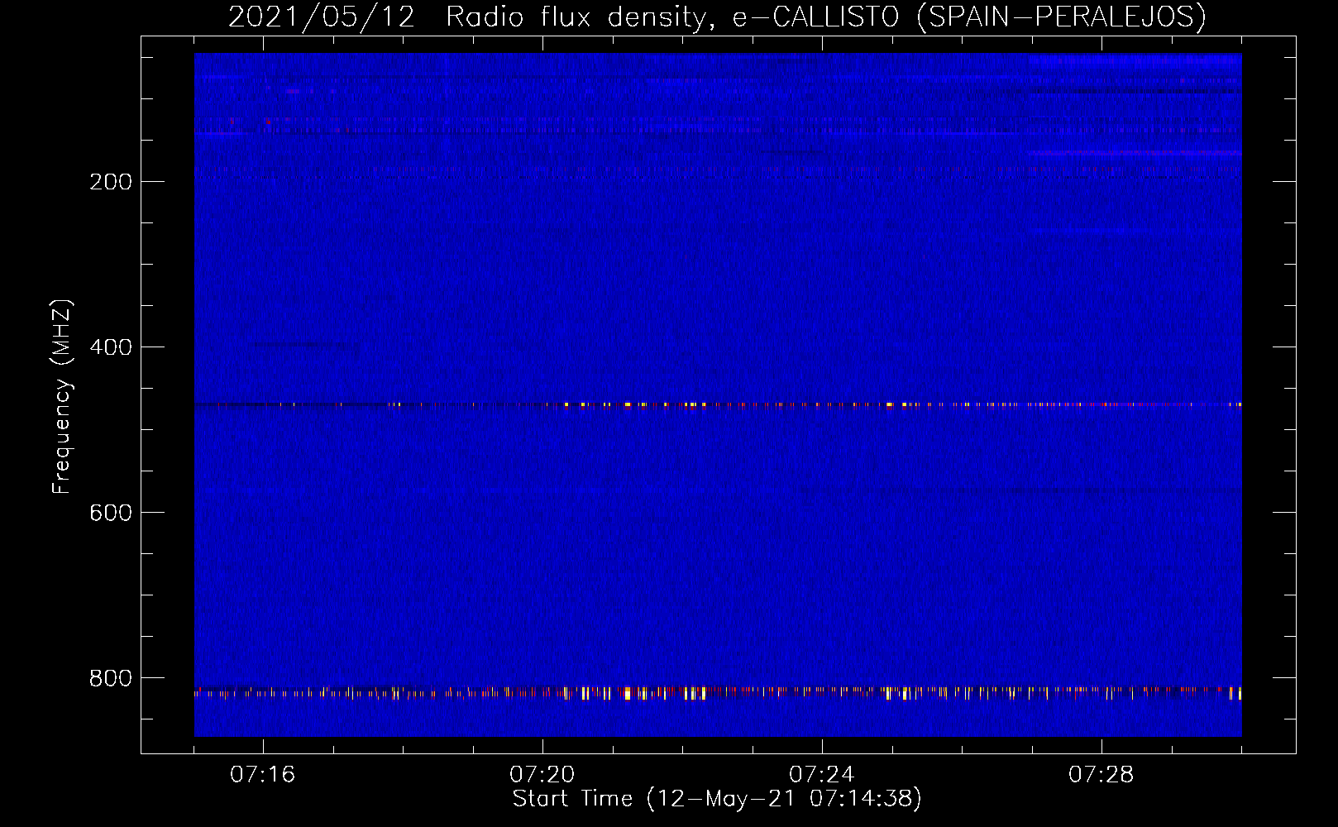Click the bright interference band near 820 MHz
The image size is (1338, 827).
(718, 693)
